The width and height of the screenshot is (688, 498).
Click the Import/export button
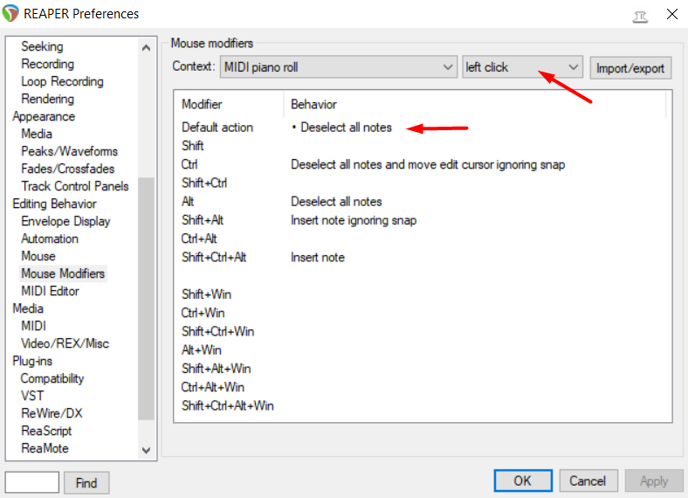[630, 68]
